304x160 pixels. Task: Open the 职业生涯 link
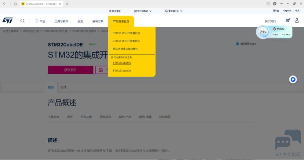(x=114, y=11)
